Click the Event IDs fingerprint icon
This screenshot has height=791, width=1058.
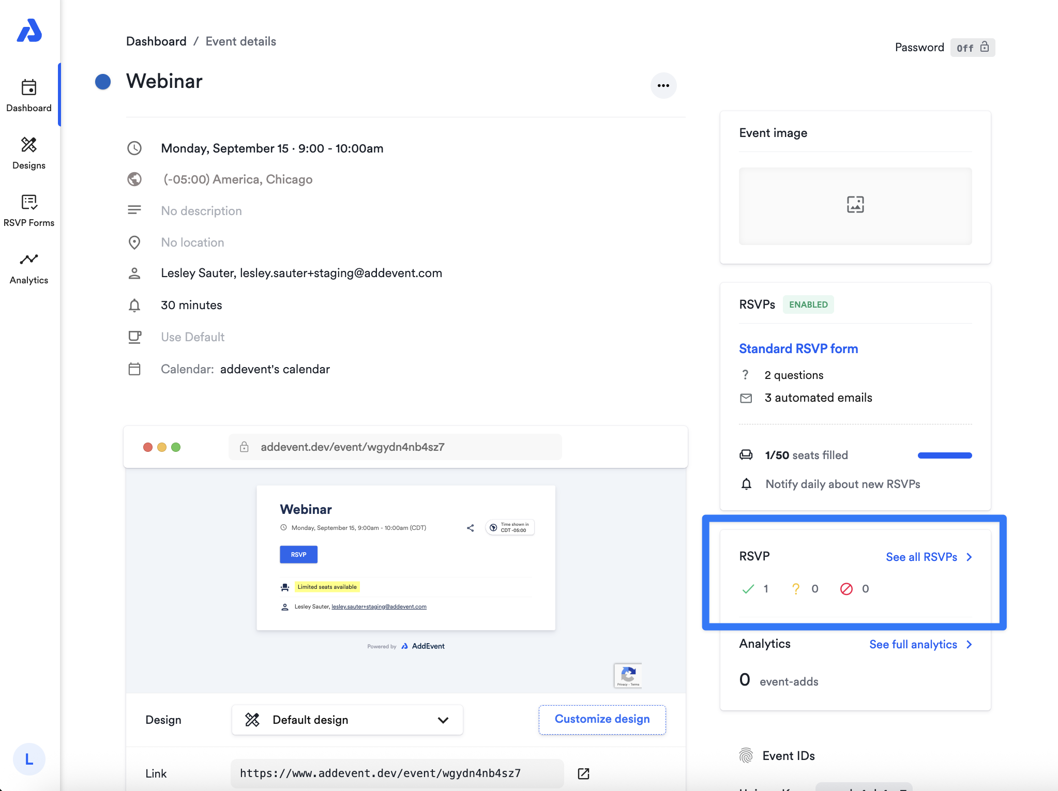tap(746, 756)
